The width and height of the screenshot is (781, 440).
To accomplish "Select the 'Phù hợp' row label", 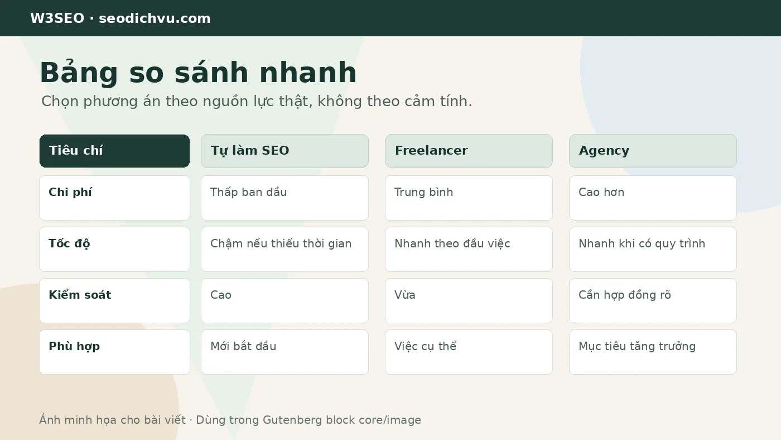I will point(114,352).
